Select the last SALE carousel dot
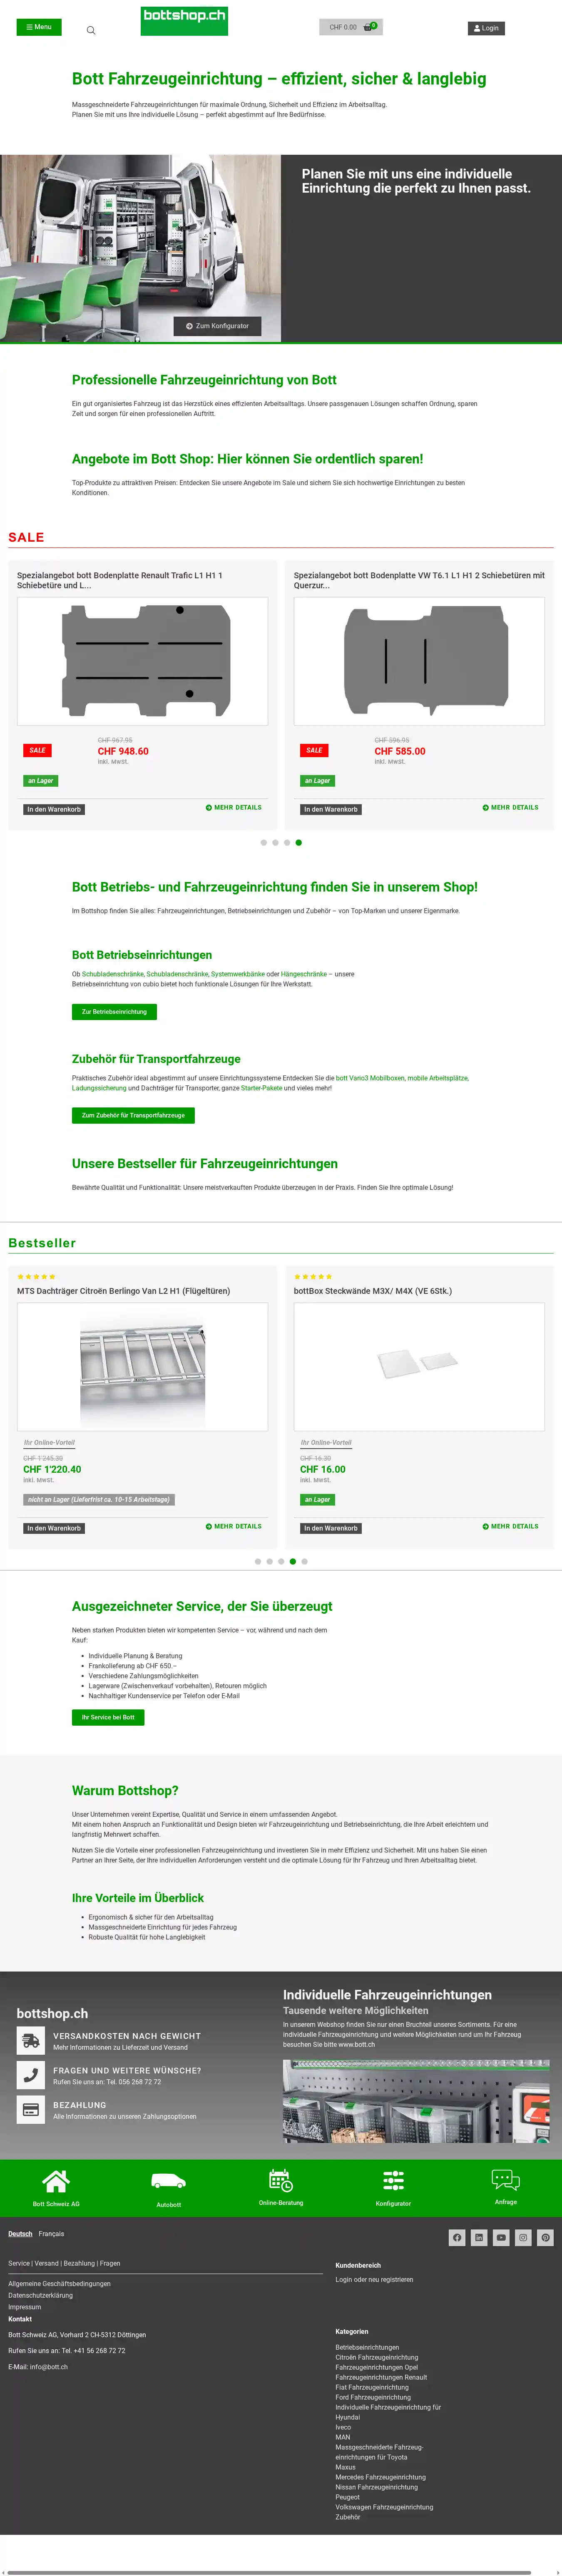Viewport: 562px width, 2576px height. coord(298,842)
